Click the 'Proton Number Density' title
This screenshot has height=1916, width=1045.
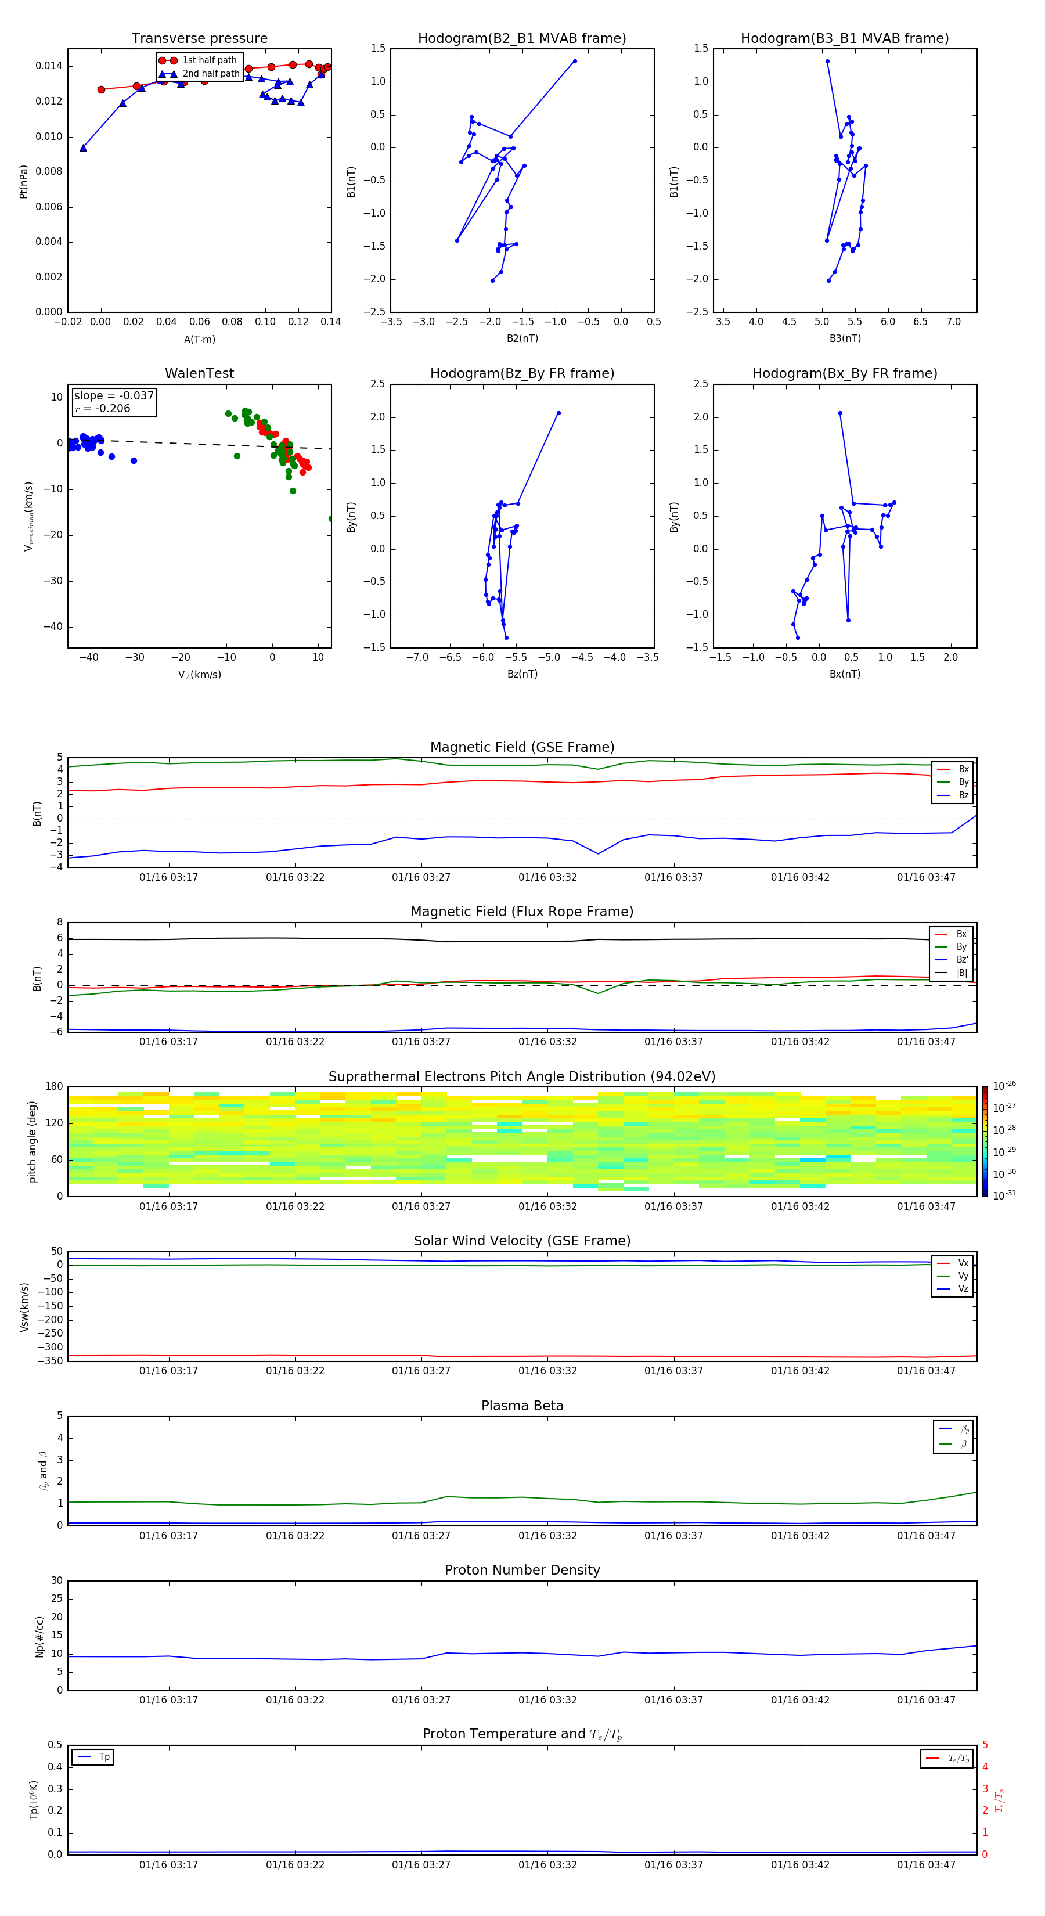[522, 1570]
